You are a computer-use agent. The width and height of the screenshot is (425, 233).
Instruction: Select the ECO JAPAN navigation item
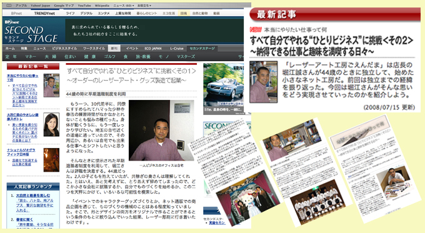point(153,49)
